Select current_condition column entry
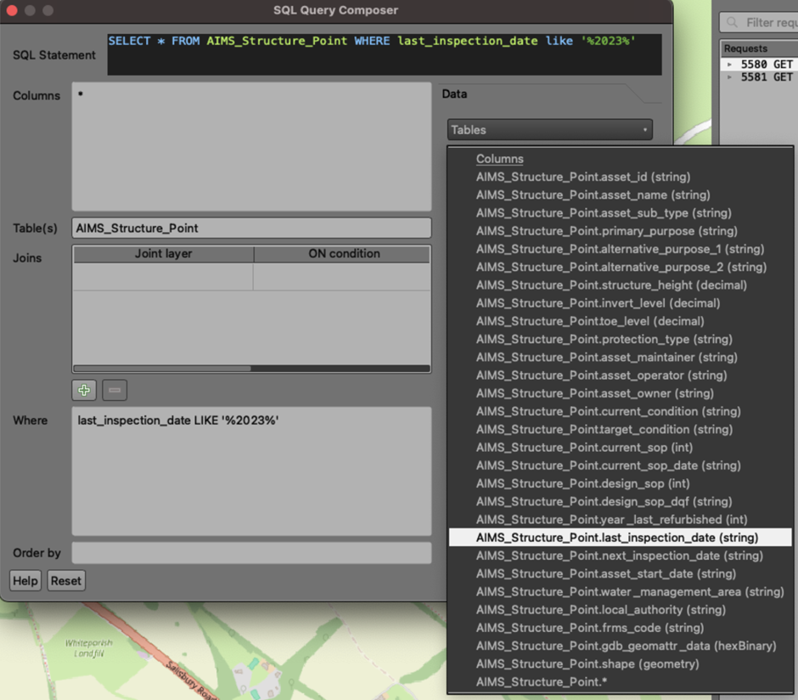 pyautogui.click(x=608, y=411)
